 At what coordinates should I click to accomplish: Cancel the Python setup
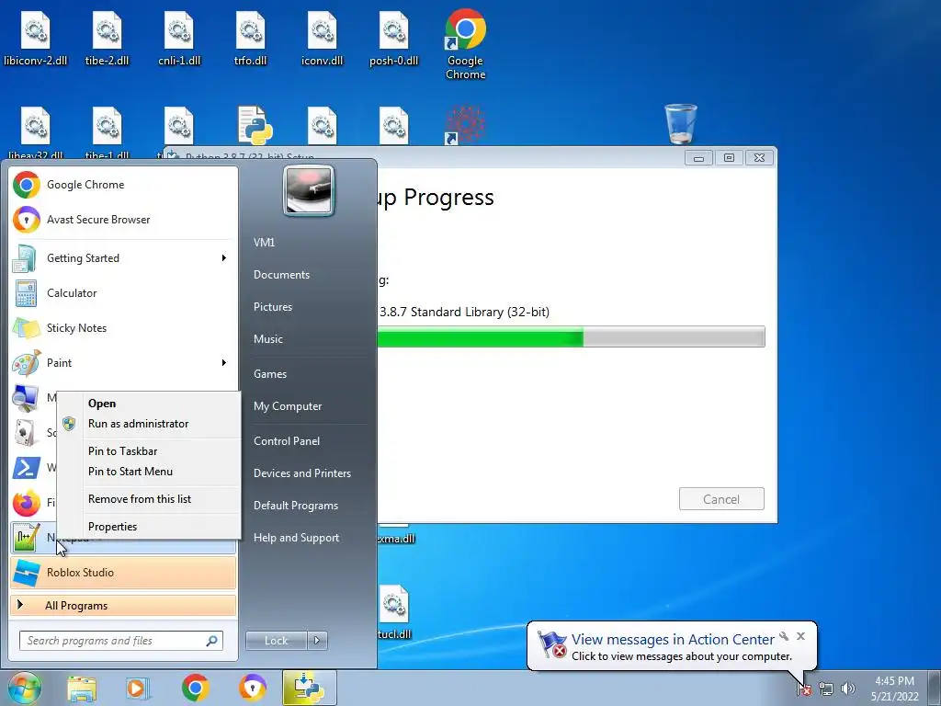tap(721, 499)
